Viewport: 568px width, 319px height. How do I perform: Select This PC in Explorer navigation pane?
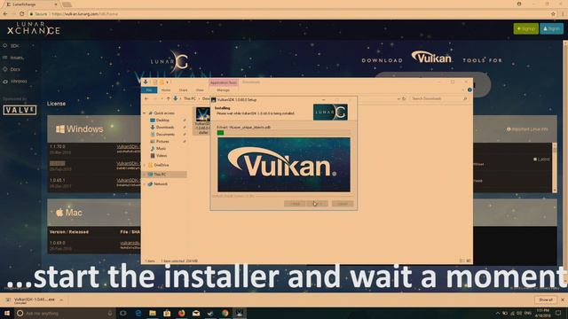[x=160, y=175]
